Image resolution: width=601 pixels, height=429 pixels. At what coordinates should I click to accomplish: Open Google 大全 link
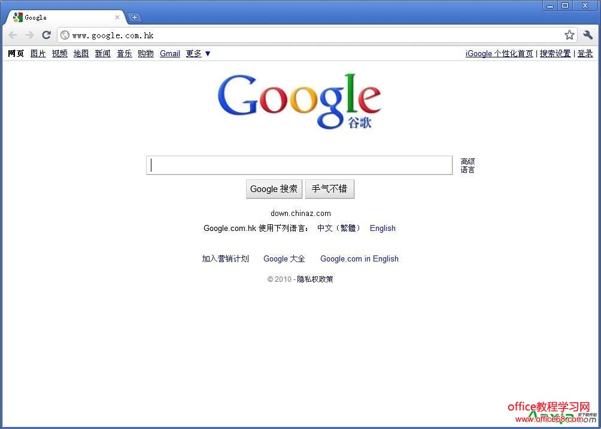point(284,259)
